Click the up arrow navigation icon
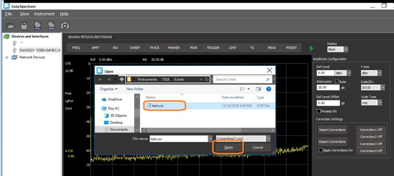Screen dimensions: 394x176 click(122, 79)
